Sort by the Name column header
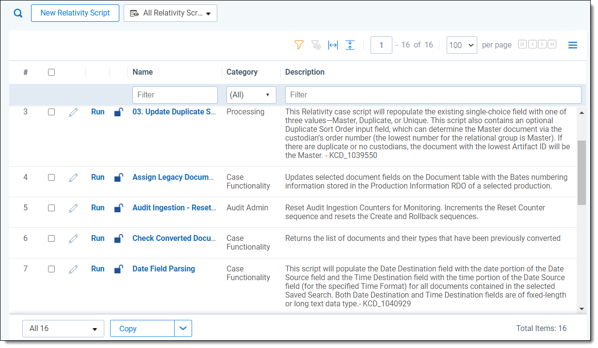The height and width of the screenshot is (348, 598). (x=143, y=72)
